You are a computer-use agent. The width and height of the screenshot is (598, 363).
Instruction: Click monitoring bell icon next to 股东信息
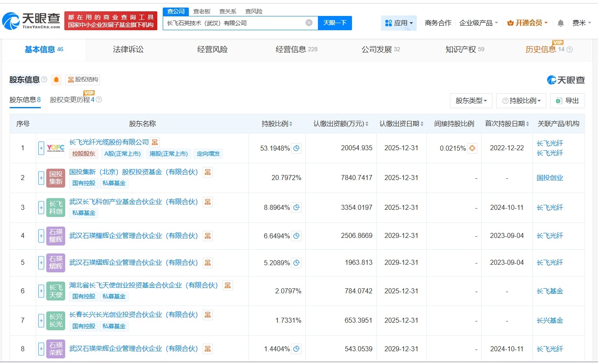tap(56, 80)
